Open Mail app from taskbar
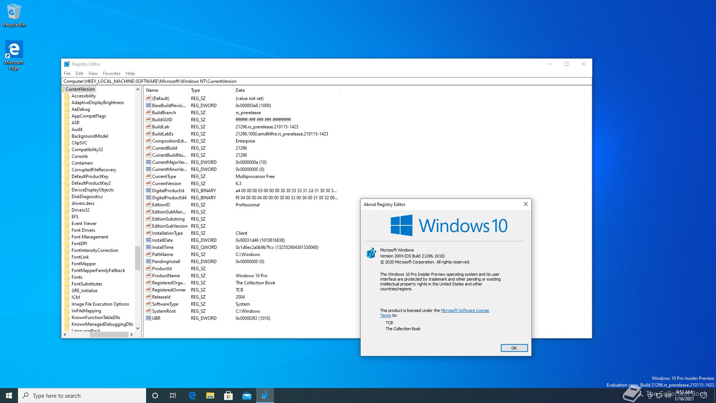 point(247,396)
